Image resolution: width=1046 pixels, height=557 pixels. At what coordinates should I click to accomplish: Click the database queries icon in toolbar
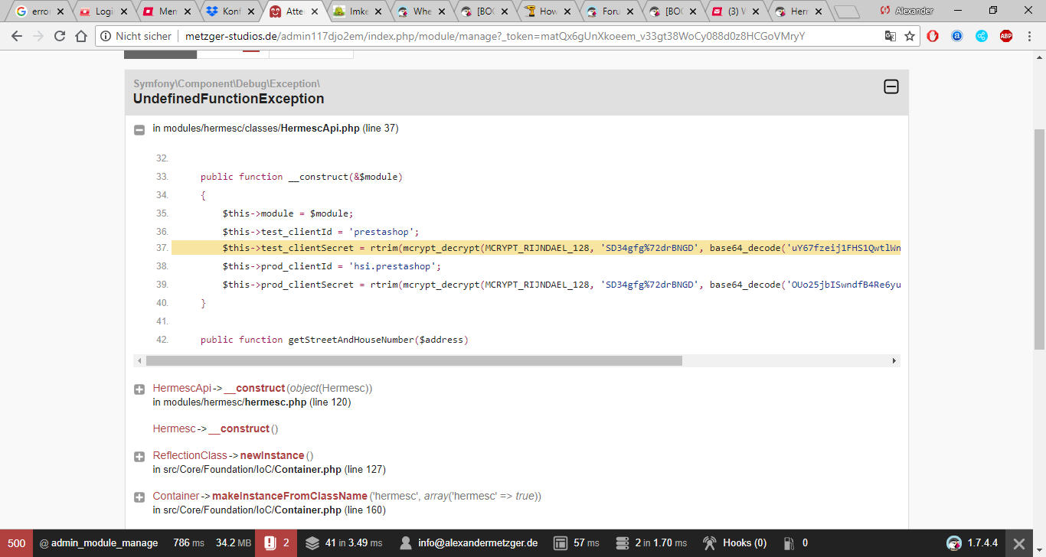pyautogui.click(x=621, y=543)
